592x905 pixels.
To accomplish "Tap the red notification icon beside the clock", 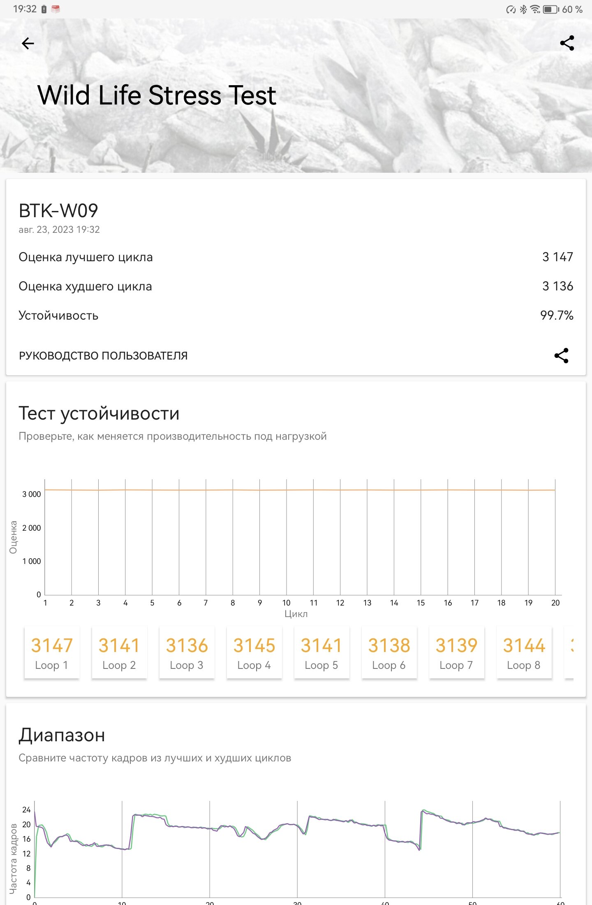I will 55,9.
